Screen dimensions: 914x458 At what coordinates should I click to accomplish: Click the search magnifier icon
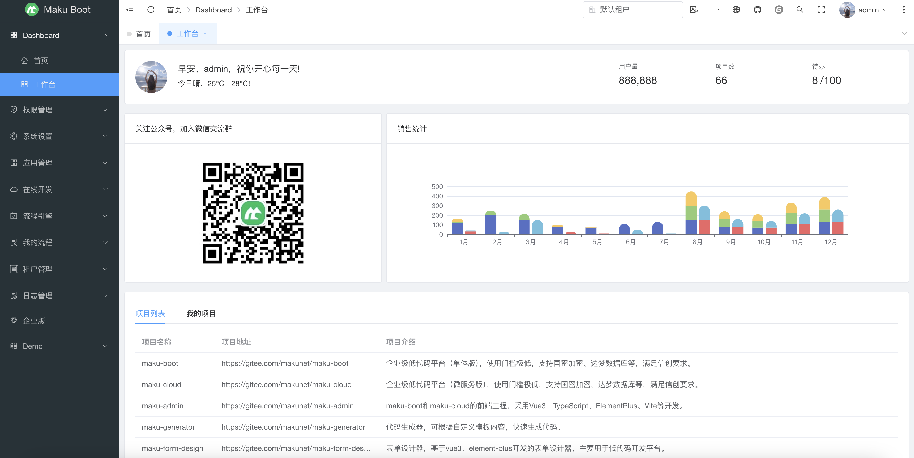tap(800, 10)
